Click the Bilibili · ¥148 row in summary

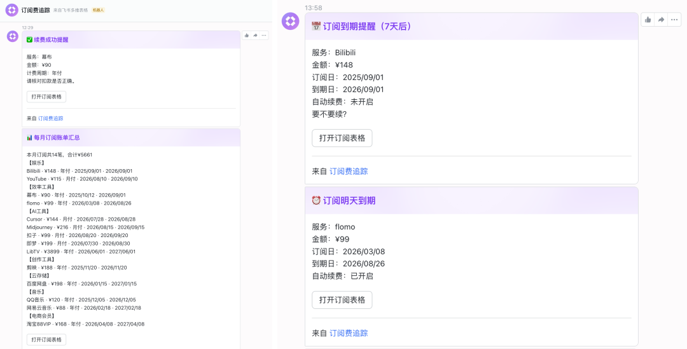click(x=80, y=171)
